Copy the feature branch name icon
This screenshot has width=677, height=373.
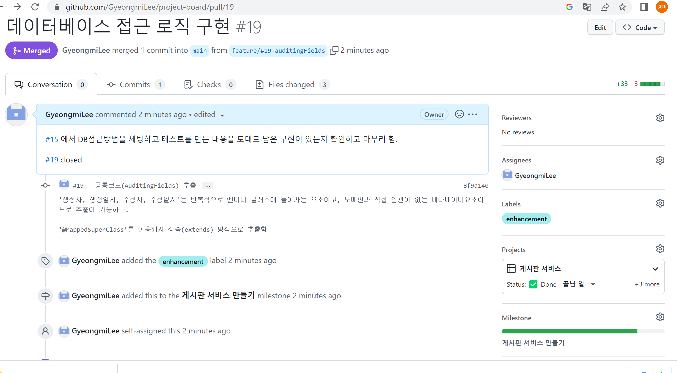(x=334, y=50)
